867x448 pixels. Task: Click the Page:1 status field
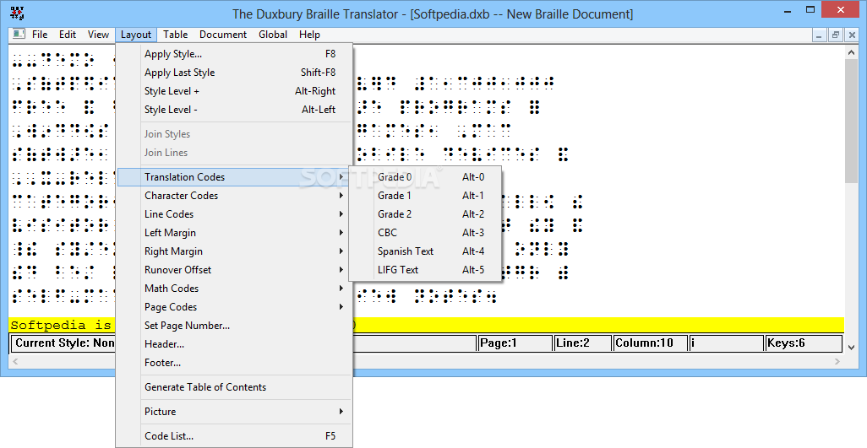[515, 343]
